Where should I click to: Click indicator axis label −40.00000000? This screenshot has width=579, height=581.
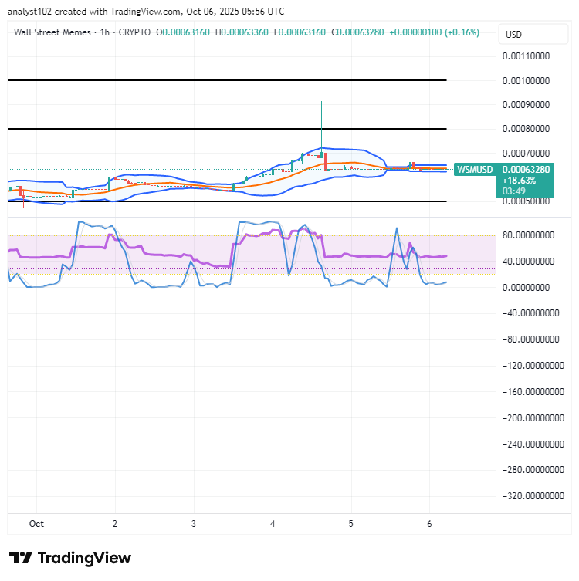(530, 313)
